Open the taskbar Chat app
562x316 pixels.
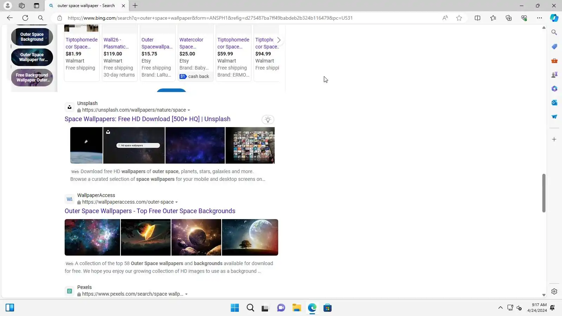click(x=281, y=308)
